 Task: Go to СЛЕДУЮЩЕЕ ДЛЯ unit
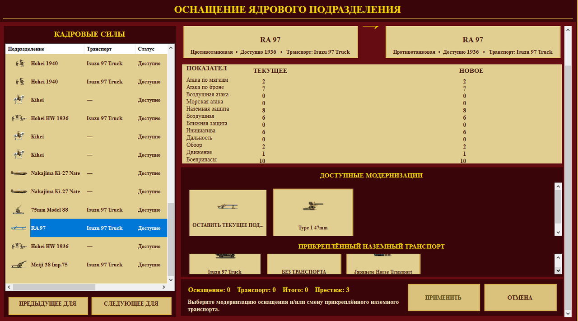131,306
